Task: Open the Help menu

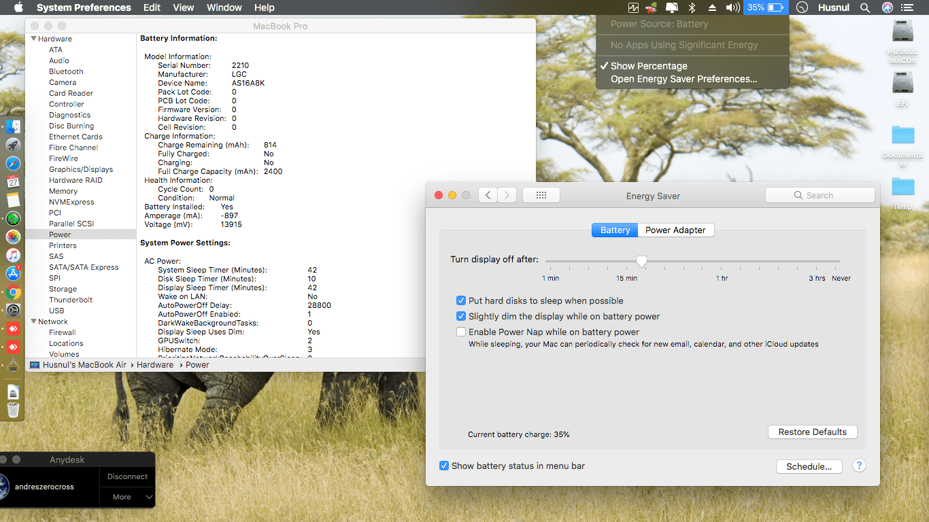Action: (x=264, y=7)
